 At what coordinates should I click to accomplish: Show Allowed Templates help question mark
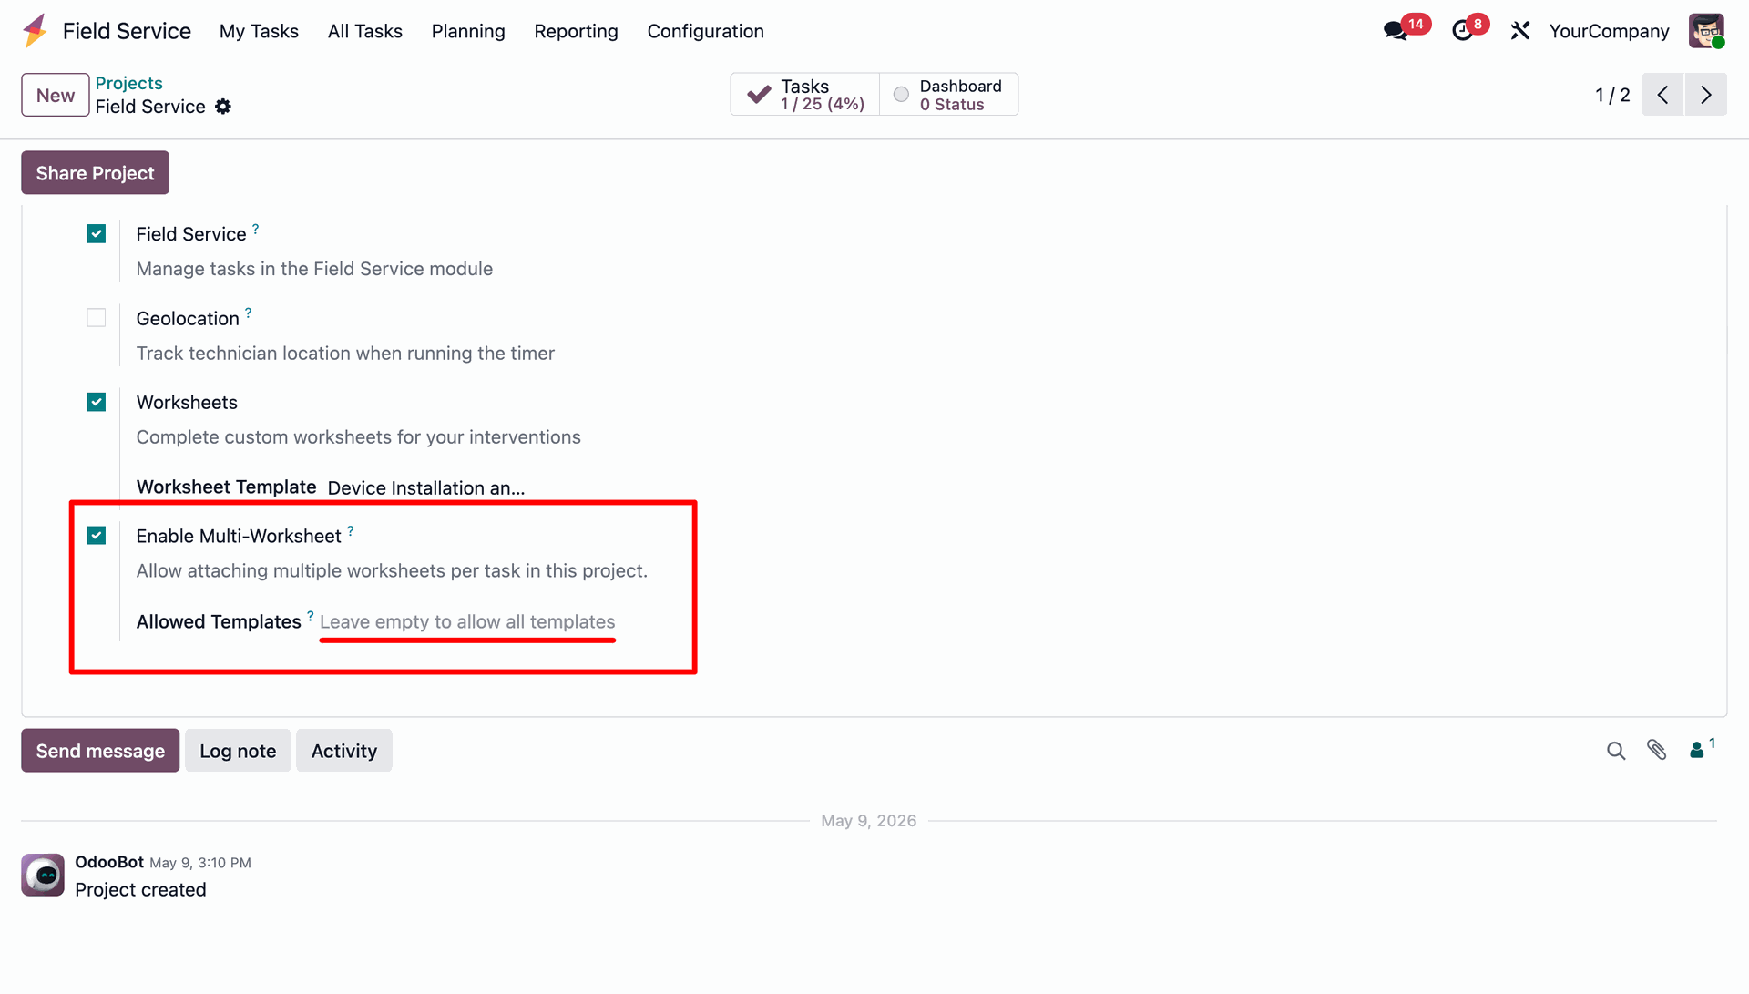[311, 616]
